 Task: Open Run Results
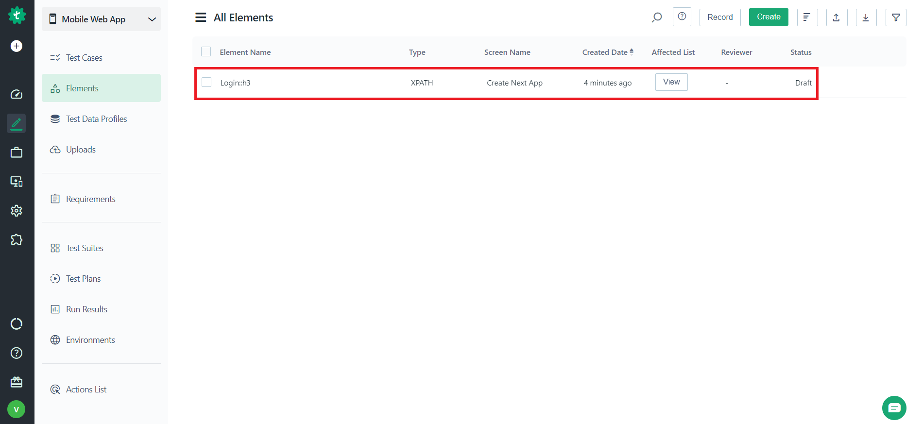click(101, 309)
